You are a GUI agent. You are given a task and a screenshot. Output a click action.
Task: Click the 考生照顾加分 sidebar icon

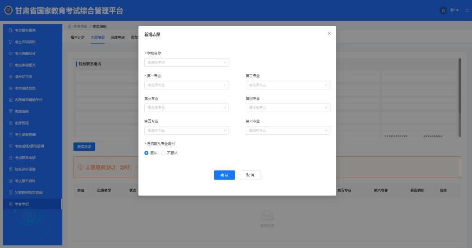[x=10, y=54]
